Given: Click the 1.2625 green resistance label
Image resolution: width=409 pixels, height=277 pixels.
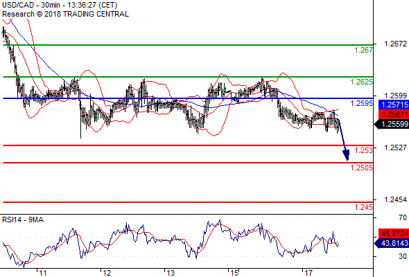Looking at the screenshot, I should point(361,82).
